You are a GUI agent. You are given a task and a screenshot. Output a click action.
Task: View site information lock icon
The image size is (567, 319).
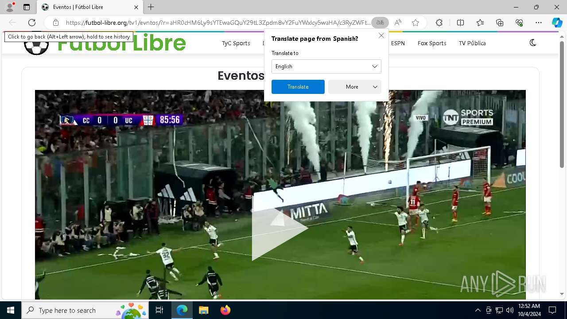[56, 23]
